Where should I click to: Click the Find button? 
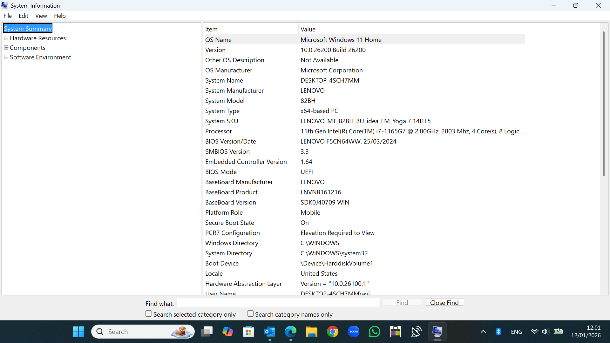[x=402, y=302]
